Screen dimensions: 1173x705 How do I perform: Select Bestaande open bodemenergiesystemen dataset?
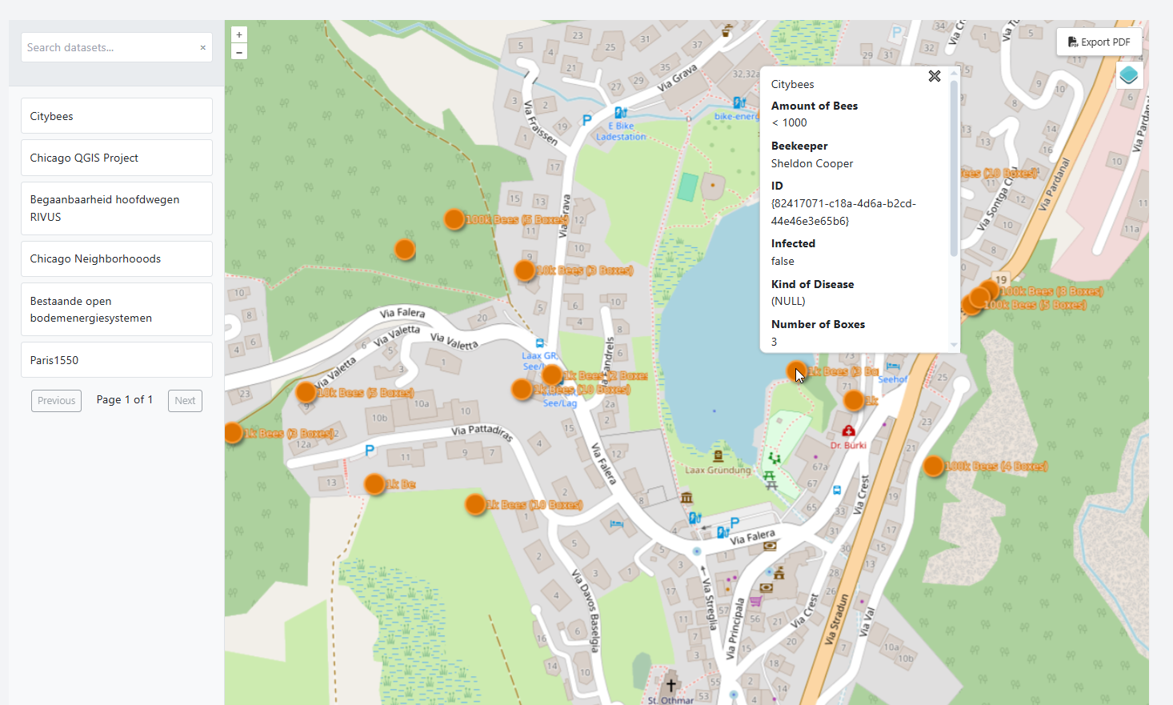(117, 309)
